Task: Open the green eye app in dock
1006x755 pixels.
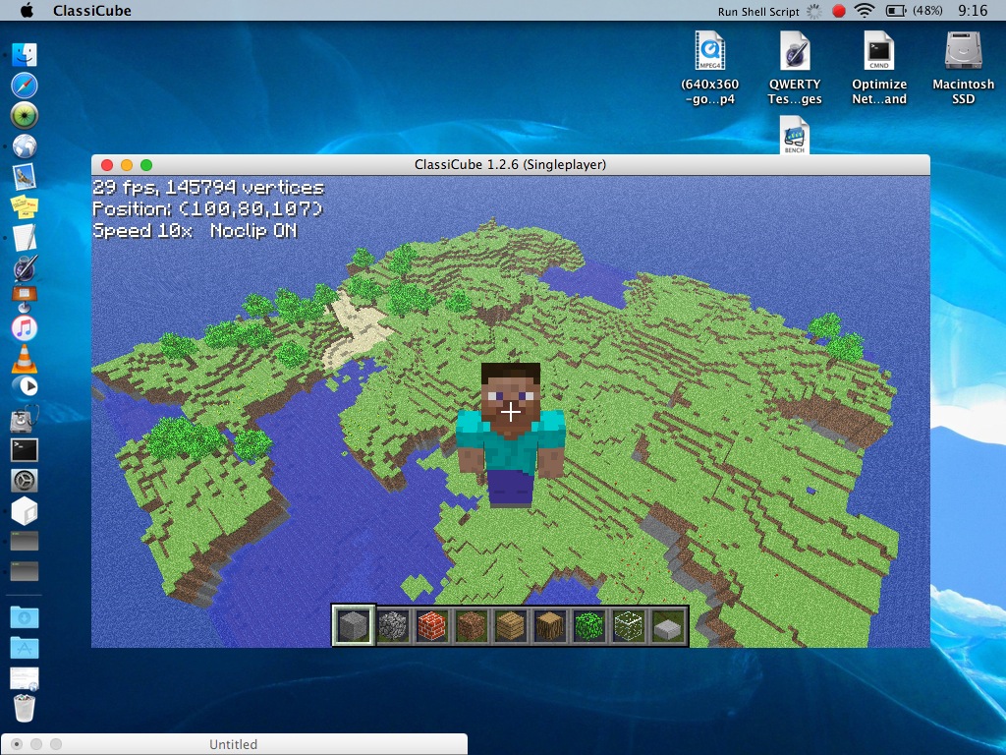Action: click(x=25, y=116)
